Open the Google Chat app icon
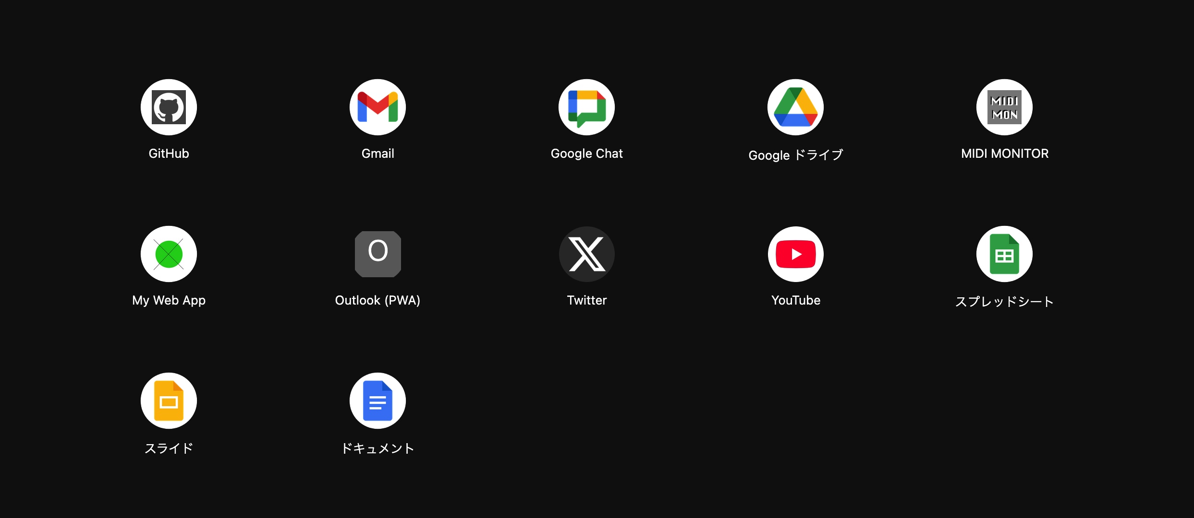 point(586,107)
